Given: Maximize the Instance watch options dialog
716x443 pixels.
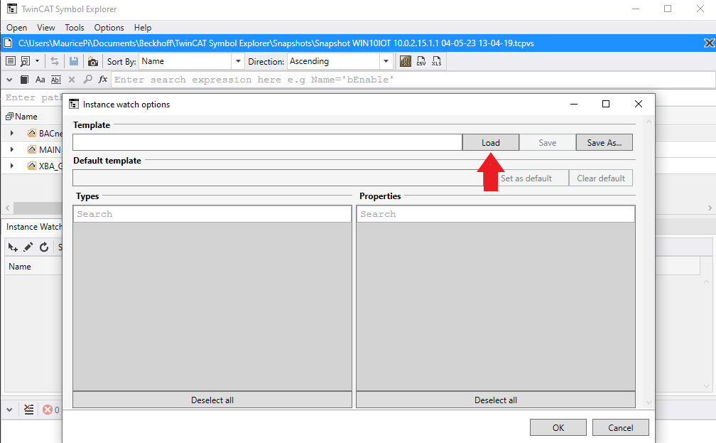Looking at the screenshot, I should (606, 105).
